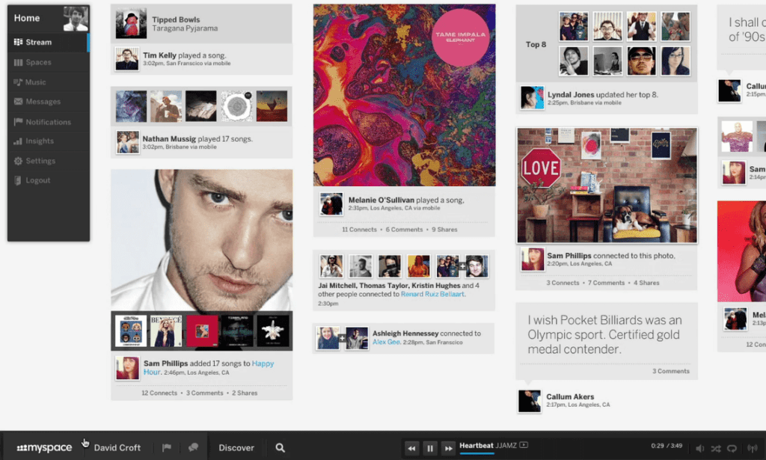The image size is (766, 460).
Task: Click the flag notifications icon in bottom bar
Action: tap(167, 447)
